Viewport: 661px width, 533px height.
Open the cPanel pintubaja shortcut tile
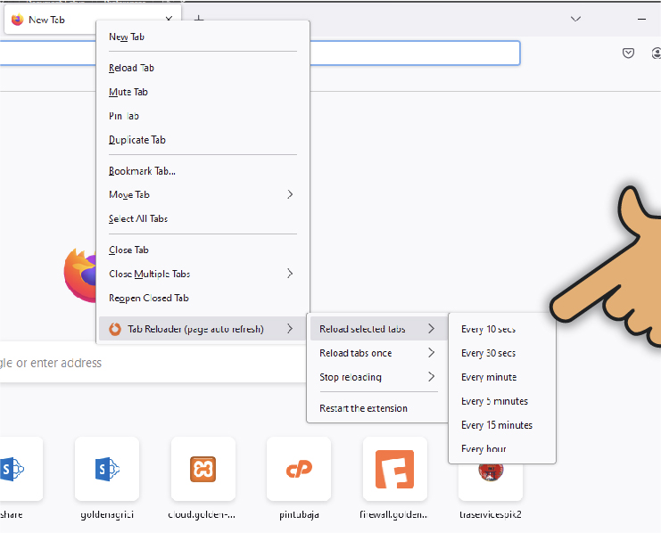[298, 469]
